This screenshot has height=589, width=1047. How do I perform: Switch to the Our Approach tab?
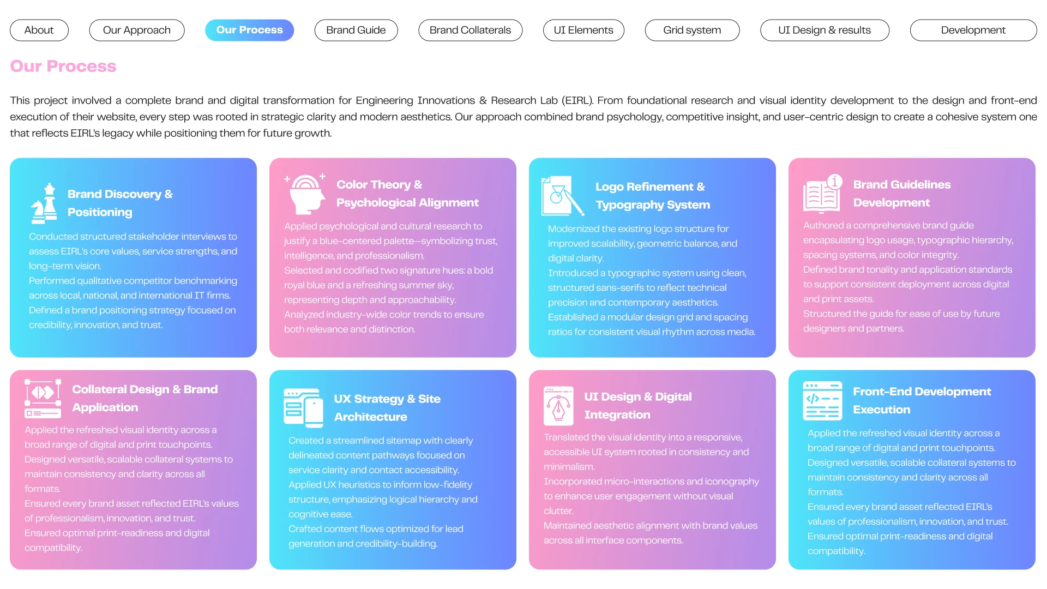tap(137, 31)
